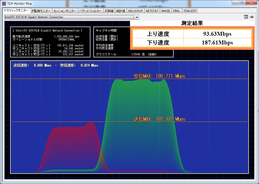This screenshot has width=259, height=184.
Task: Toggle the always-on-top pin icon
Action: pos(251,17)
